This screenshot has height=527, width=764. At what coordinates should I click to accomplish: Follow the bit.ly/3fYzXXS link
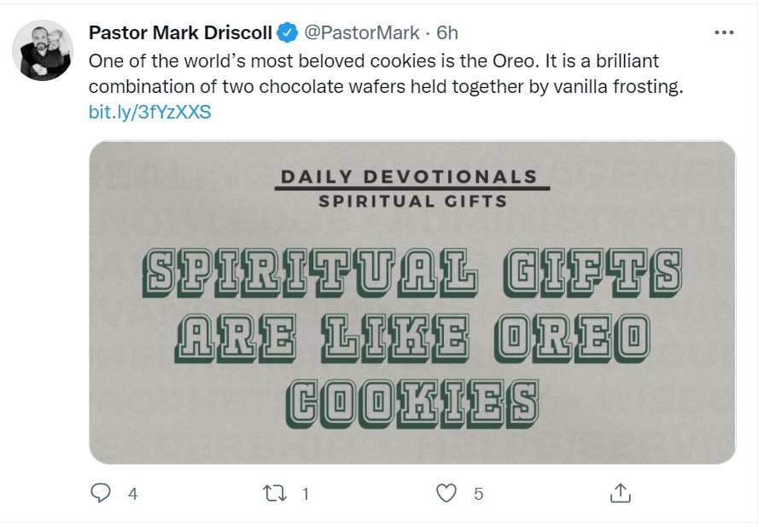(149, 112)
